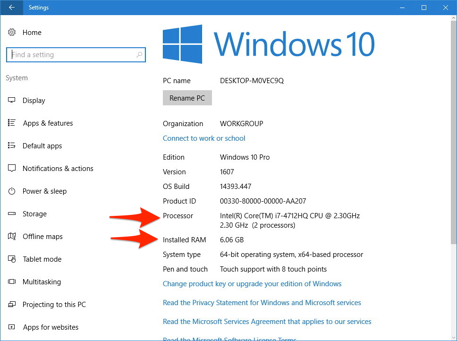Viewport: 457px width, 341px height.
Task: Click the Processor label
Action: point(178,216)
